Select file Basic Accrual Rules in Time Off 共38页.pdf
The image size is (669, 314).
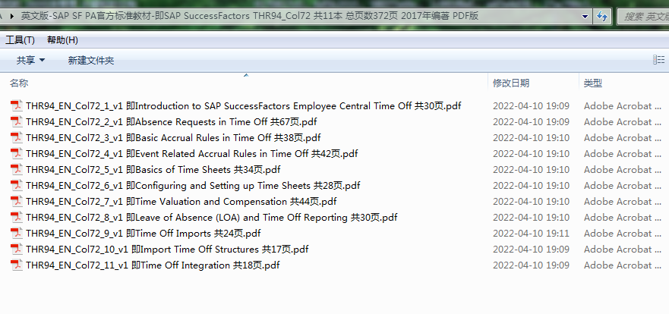173,137
